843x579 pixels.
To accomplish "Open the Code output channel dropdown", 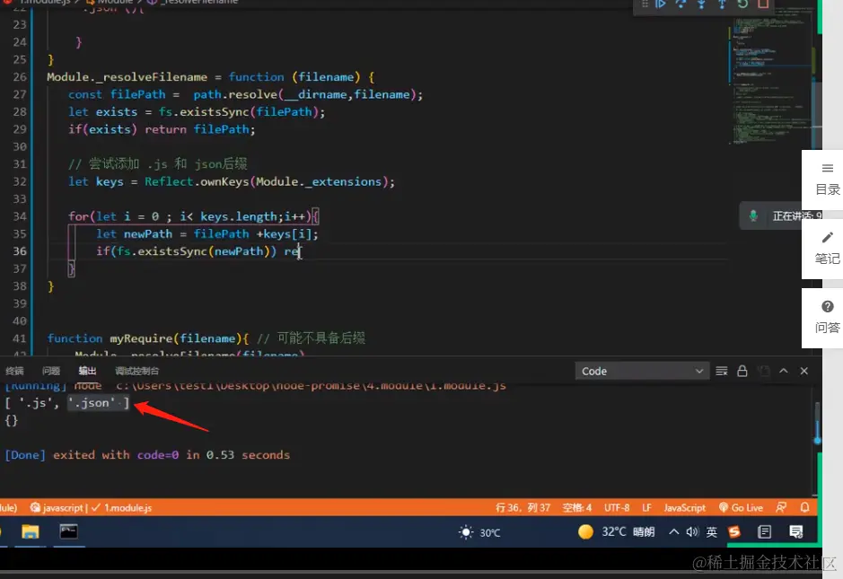I will point(641,371).
